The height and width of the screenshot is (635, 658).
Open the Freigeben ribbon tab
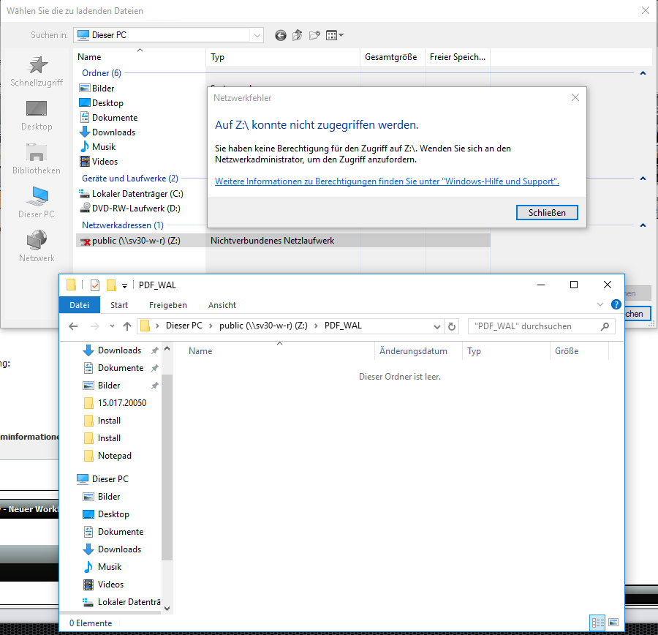coord(167,305)
